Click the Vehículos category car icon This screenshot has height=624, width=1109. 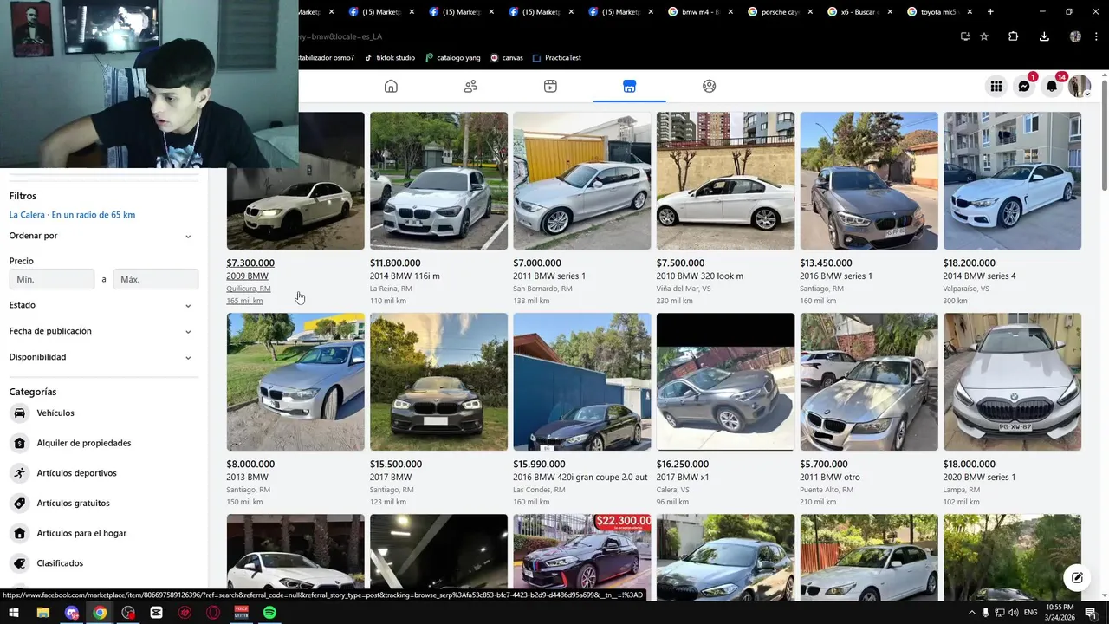tap(19, 413)
